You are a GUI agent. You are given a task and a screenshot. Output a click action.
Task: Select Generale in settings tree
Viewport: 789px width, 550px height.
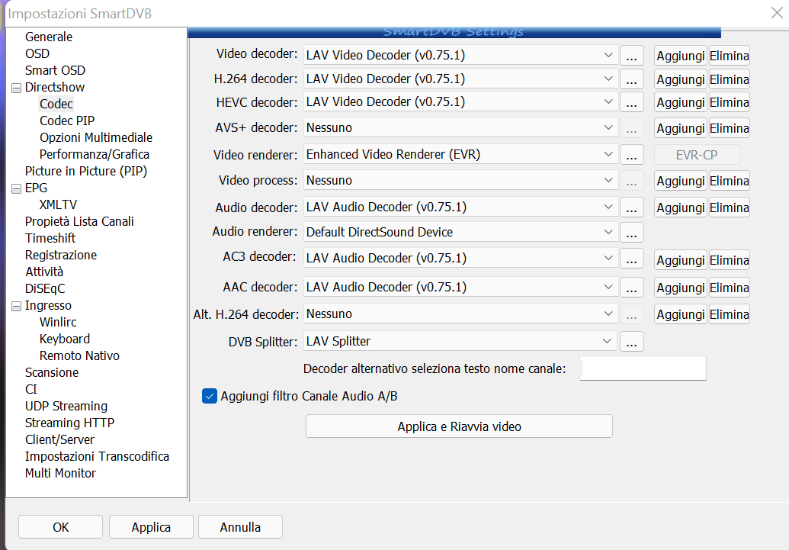point(49,37)
